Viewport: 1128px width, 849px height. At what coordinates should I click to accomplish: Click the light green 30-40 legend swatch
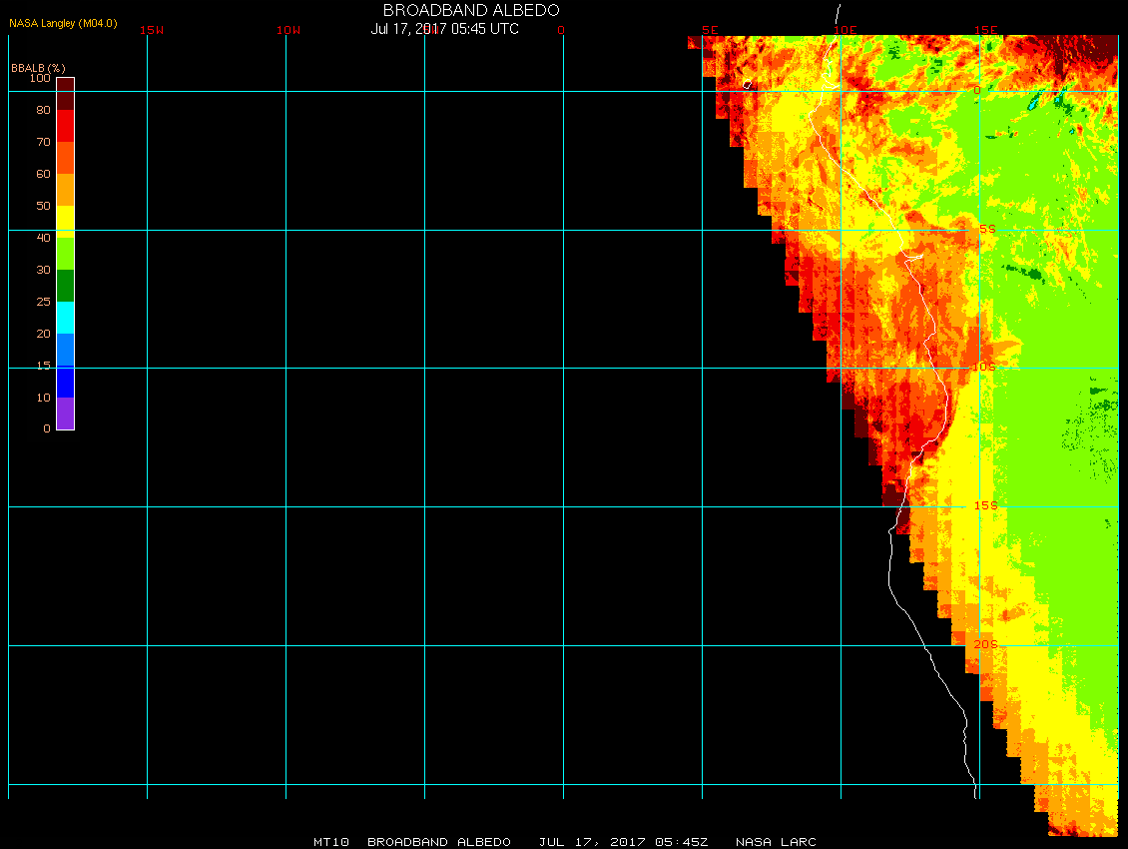(66, 254)
